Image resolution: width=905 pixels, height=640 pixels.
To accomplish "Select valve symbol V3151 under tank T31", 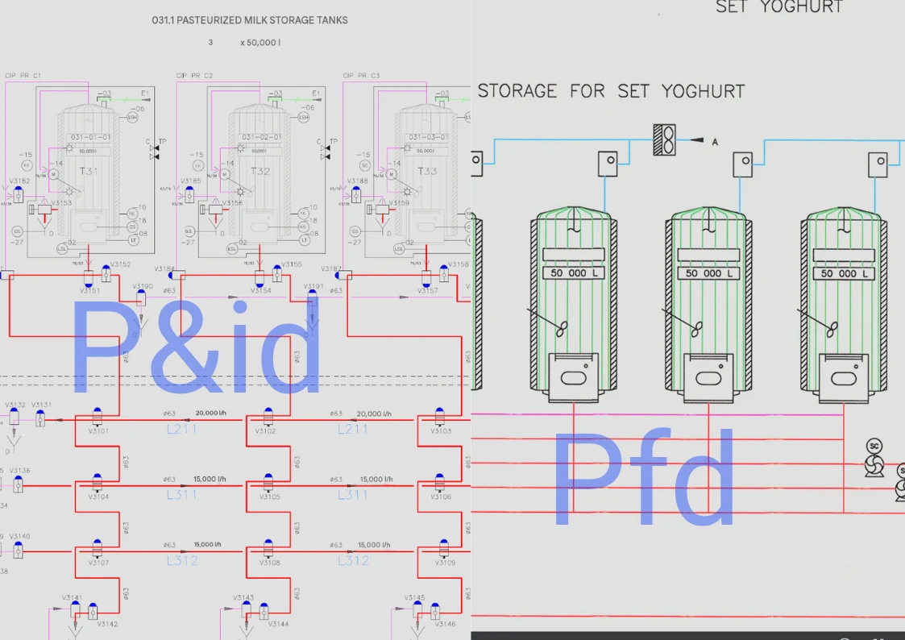I will coord(89,279).
